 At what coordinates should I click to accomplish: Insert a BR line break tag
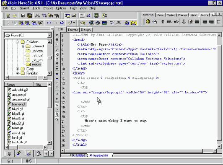click(x=169, y=22)
